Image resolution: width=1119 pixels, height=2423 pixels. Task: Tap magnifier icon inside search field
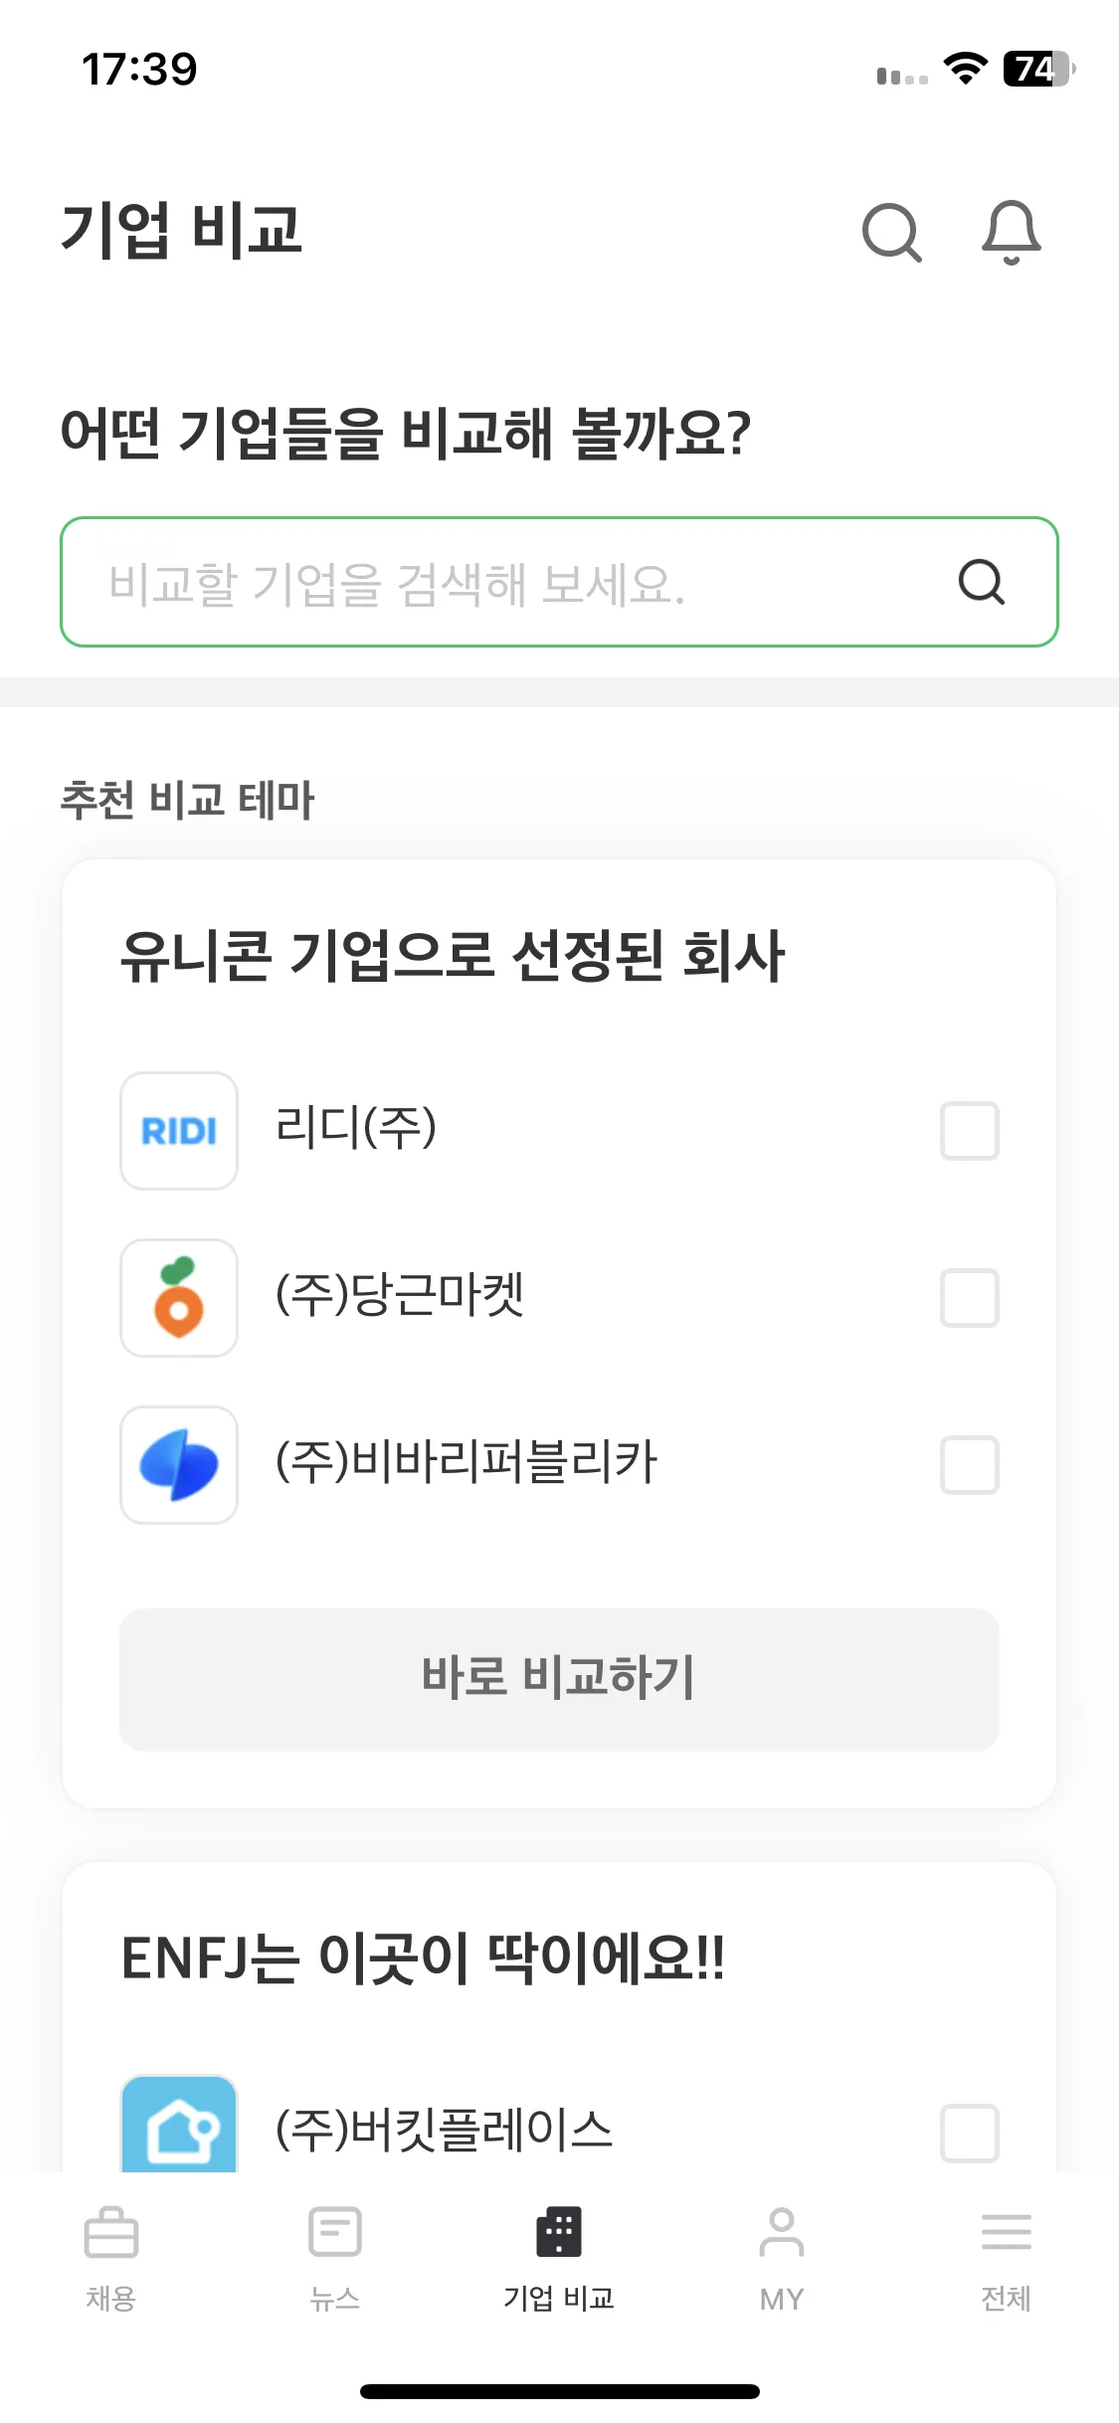coord(982,582)
